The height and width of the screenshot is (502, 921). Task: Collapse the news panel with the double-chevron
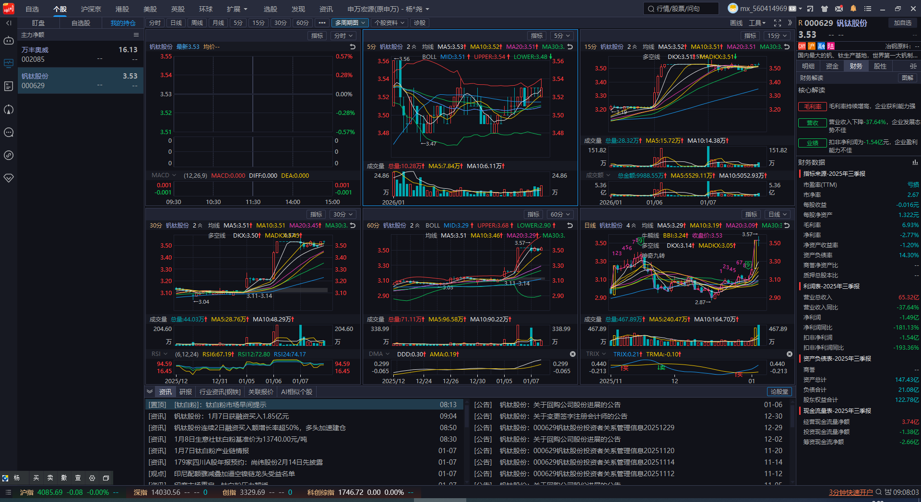150,391
